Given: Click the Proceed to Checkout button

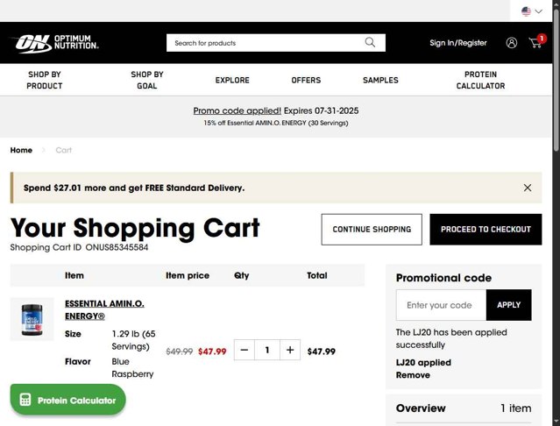Looking at the screenshot, I should pos(486,229).
